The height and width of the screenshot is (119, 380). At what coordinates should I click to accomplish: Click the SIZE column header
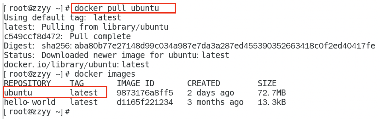tap(267, 83)
